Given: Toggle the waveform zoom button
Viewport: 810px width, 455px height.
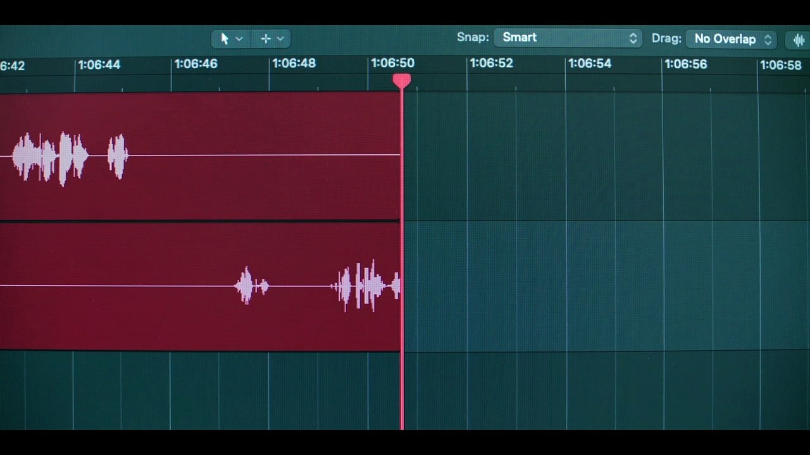Looking at the screenshot, I should pyautogui.click(x=798, y=39).
